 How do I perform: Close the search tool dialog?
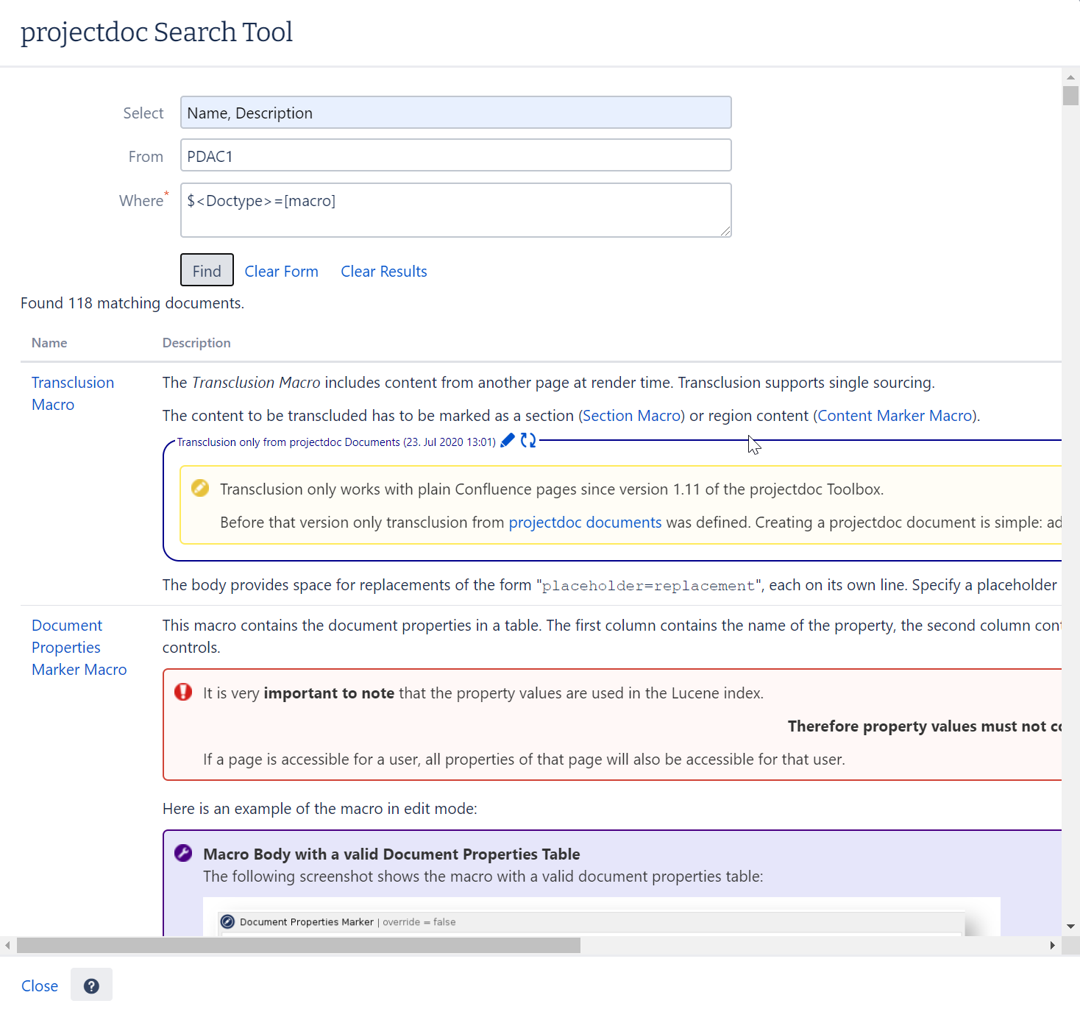coord(40,986)
